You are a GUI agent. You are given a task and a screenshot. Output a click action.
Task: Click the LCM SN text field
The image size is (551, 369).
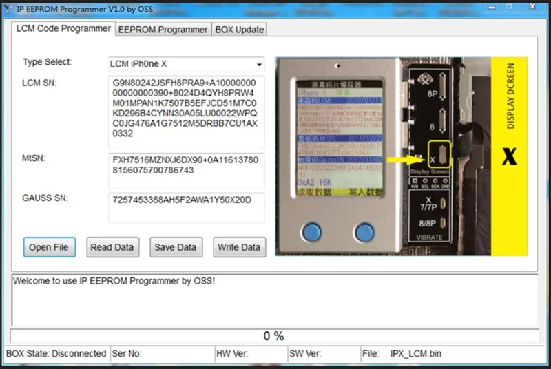[186, 112]
